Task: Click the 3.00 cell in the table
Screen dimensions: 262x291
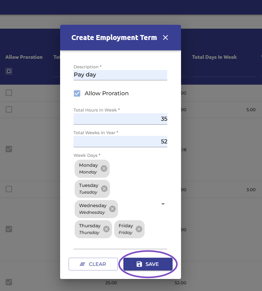Action: [251, 190]
